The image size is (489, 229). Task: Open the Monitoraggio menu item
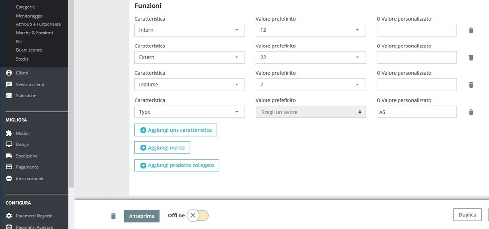(29, 16)
